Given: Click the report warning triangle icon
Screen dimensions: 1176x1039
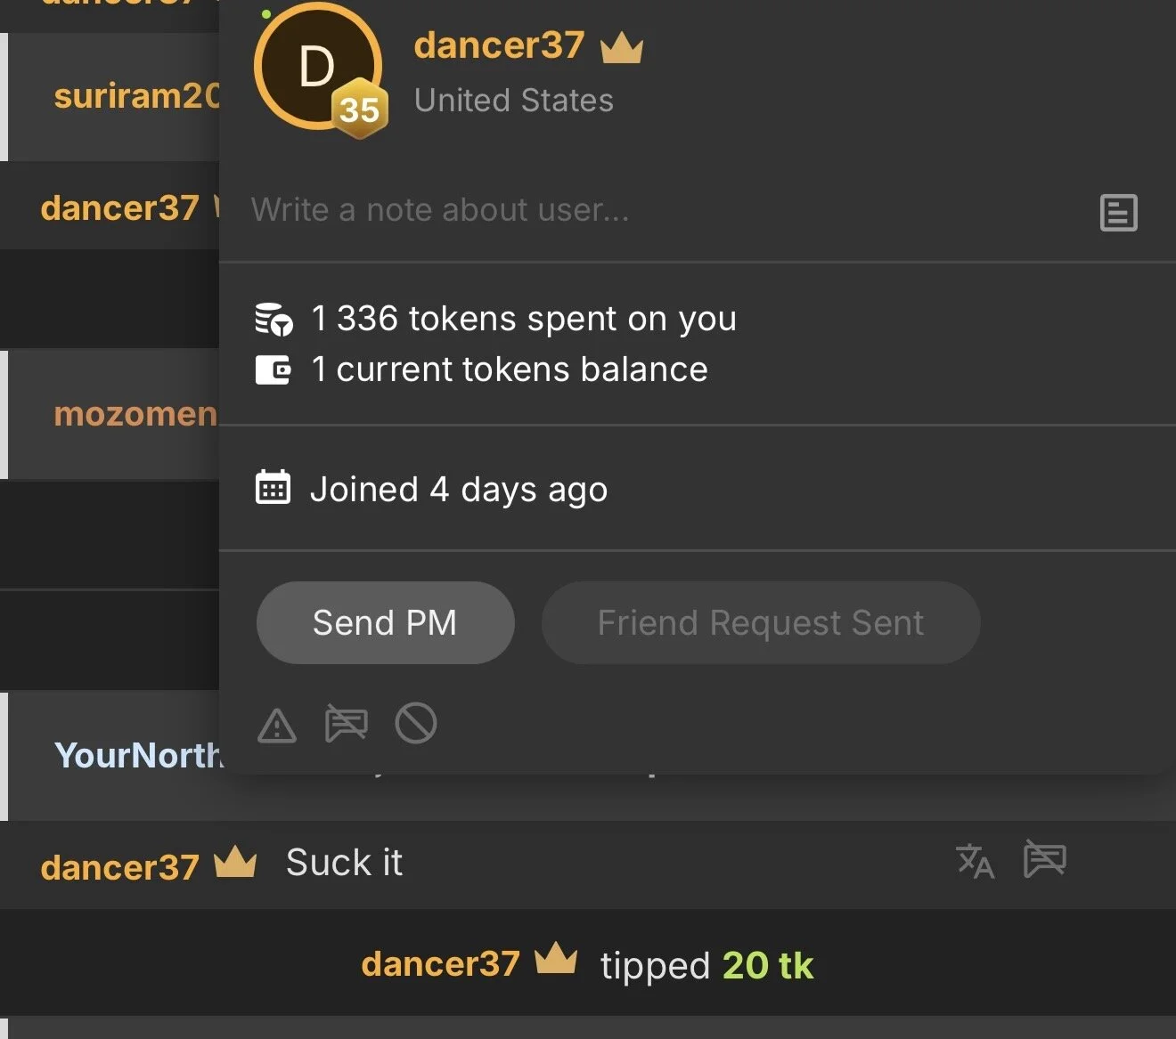Looking at the screenshot, I should coord(277,726).
